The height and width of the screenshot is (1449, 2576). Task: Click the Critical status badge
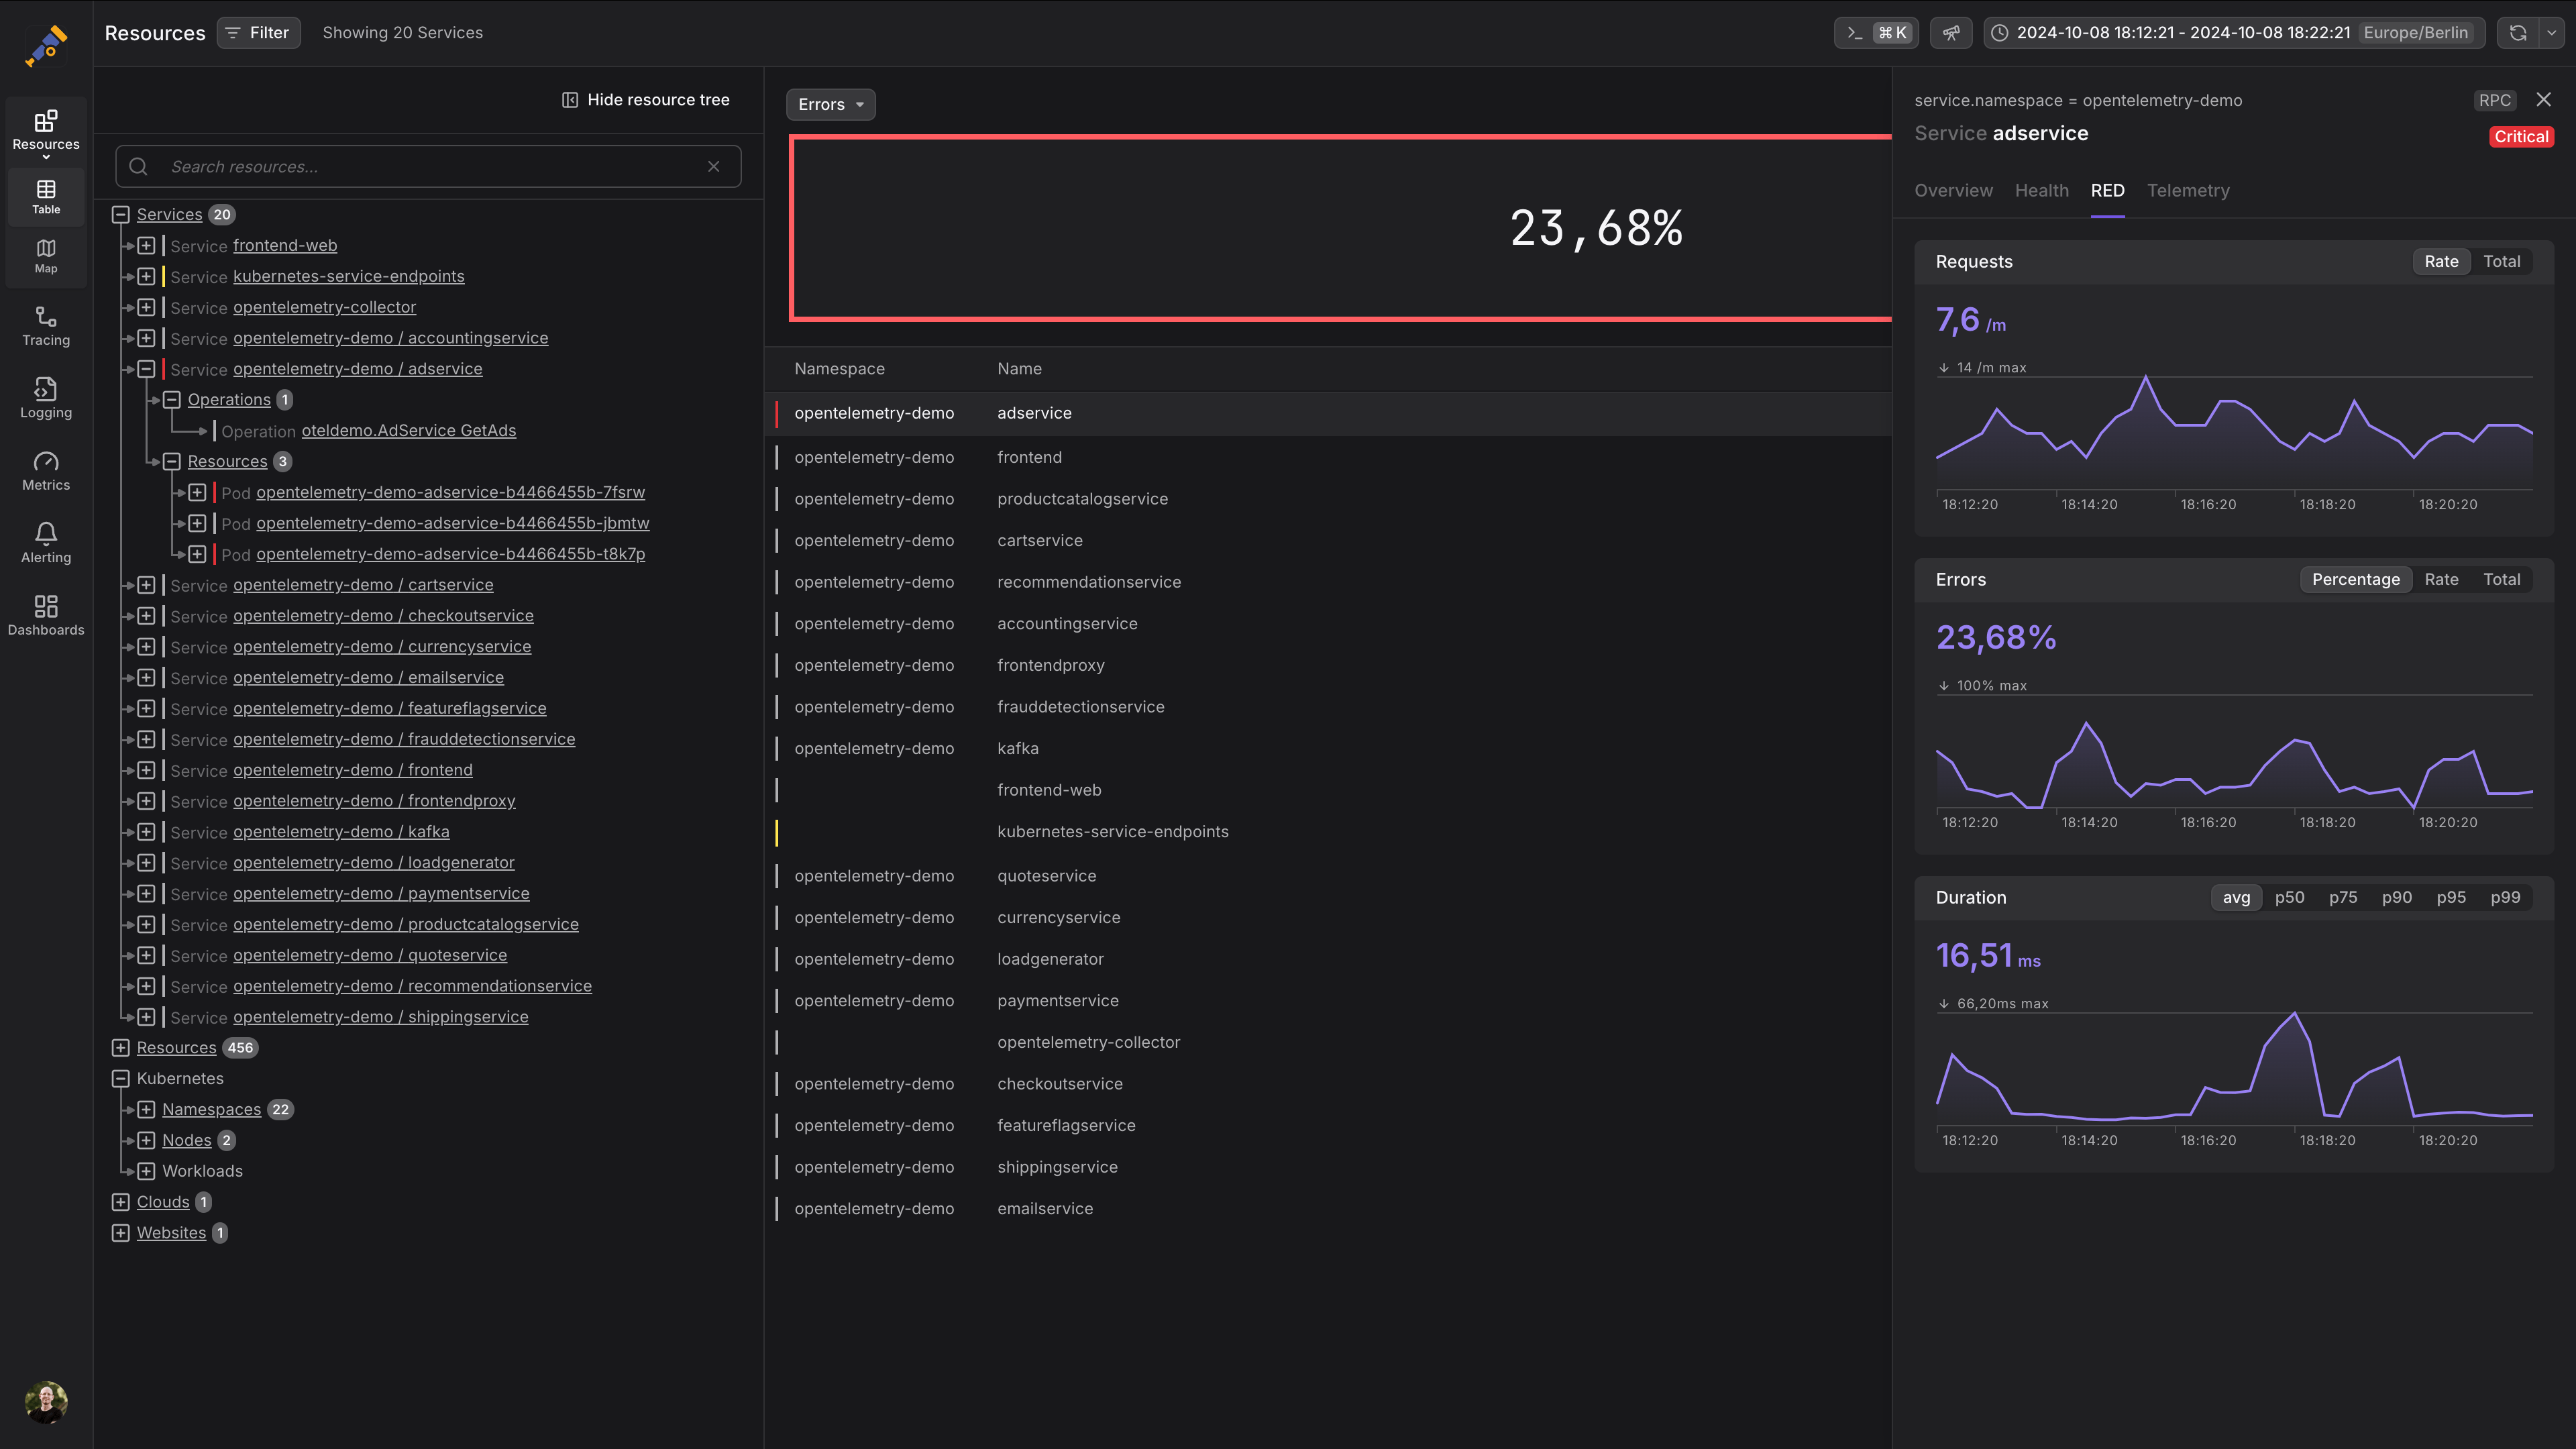tap(2521, 137)
